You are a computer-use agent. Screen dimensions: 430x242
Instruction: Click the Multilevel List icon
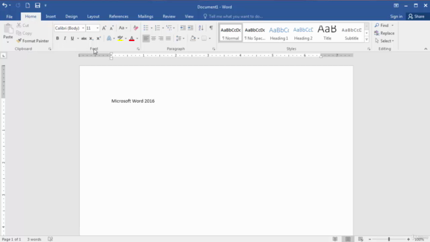(x=169, y=28)
